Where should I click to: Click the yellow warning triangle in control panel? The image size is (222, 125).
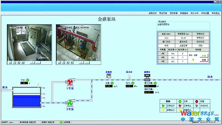pyautogui.click(x=193, y=60)
